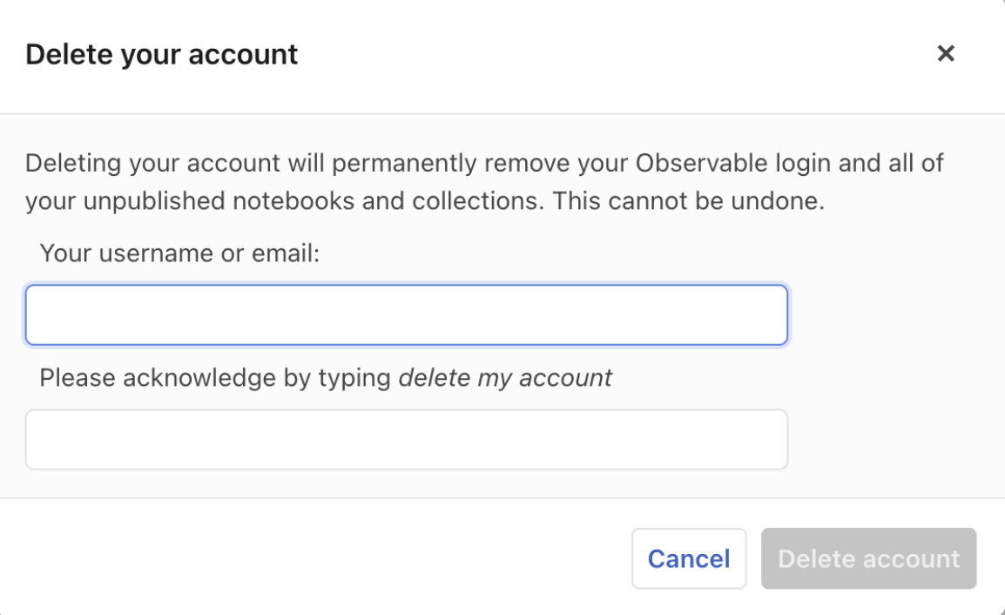1005x615 pixels.
Task: Click the field below 'Please acknowledge by typing'
Action: pos(406,439)
